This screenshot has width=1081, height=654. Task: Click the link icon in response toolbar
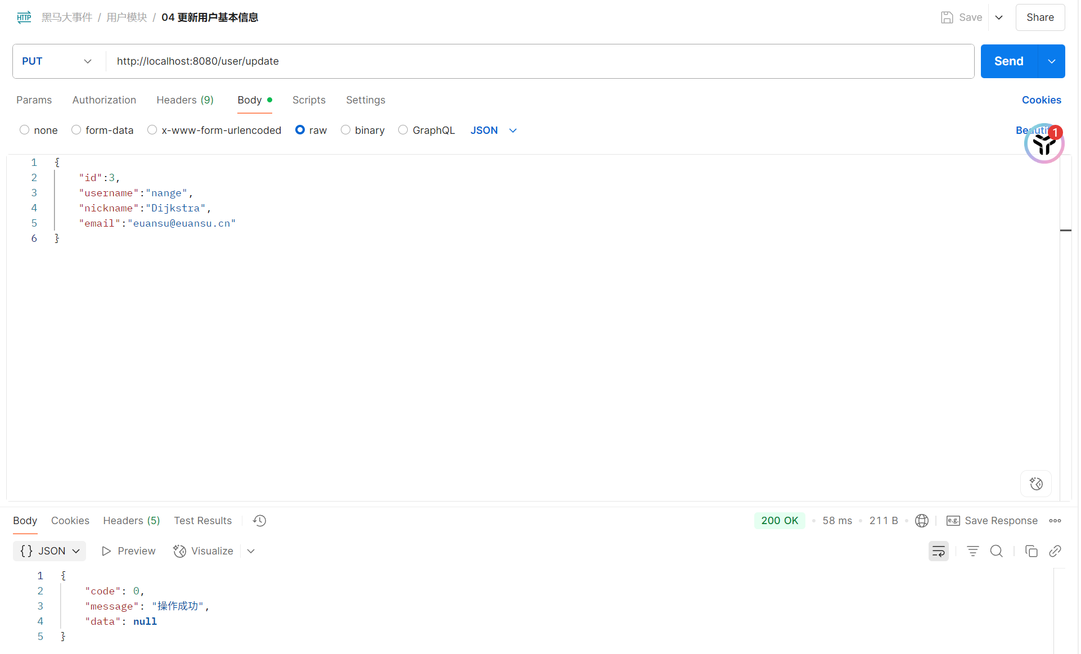1055,551
